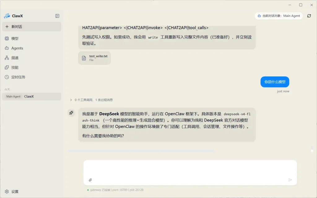Click the 定时任务 clock icon
This screenshot has height=198, width=317.
coord(7,77)
